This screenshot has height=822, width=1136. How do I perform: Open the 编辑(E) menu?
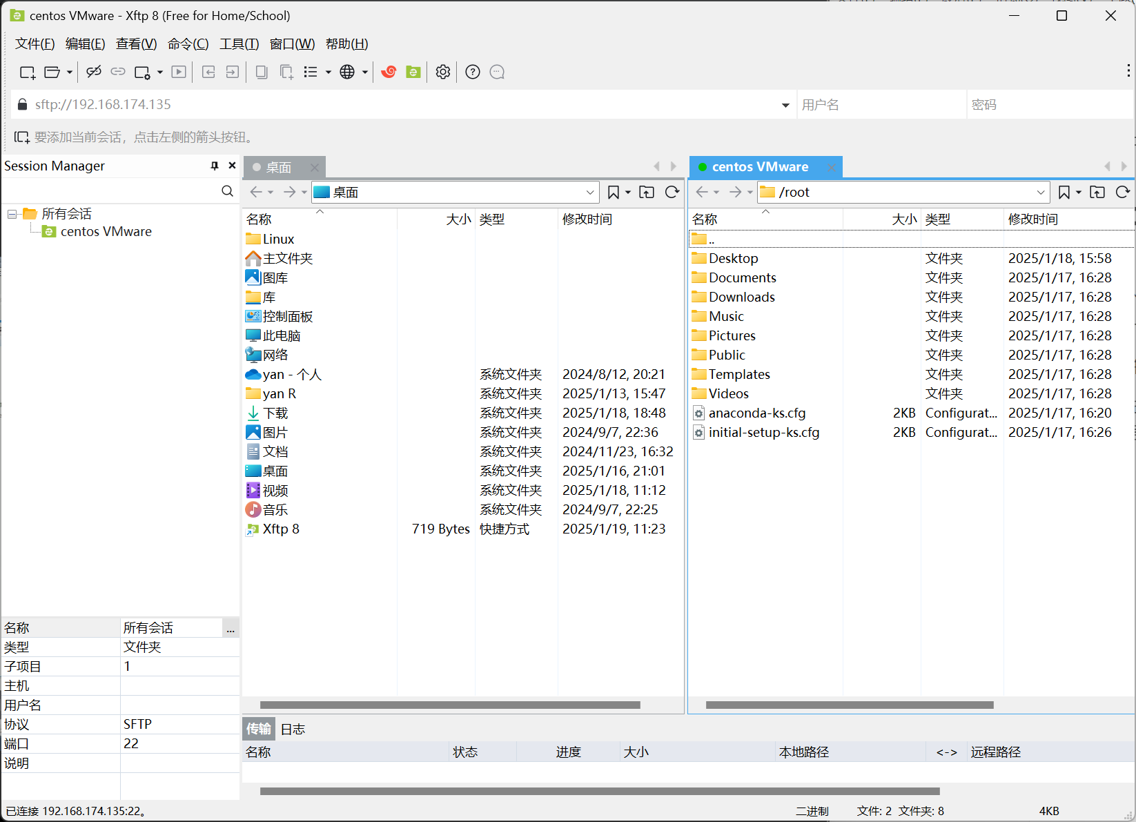coord(86,44)
